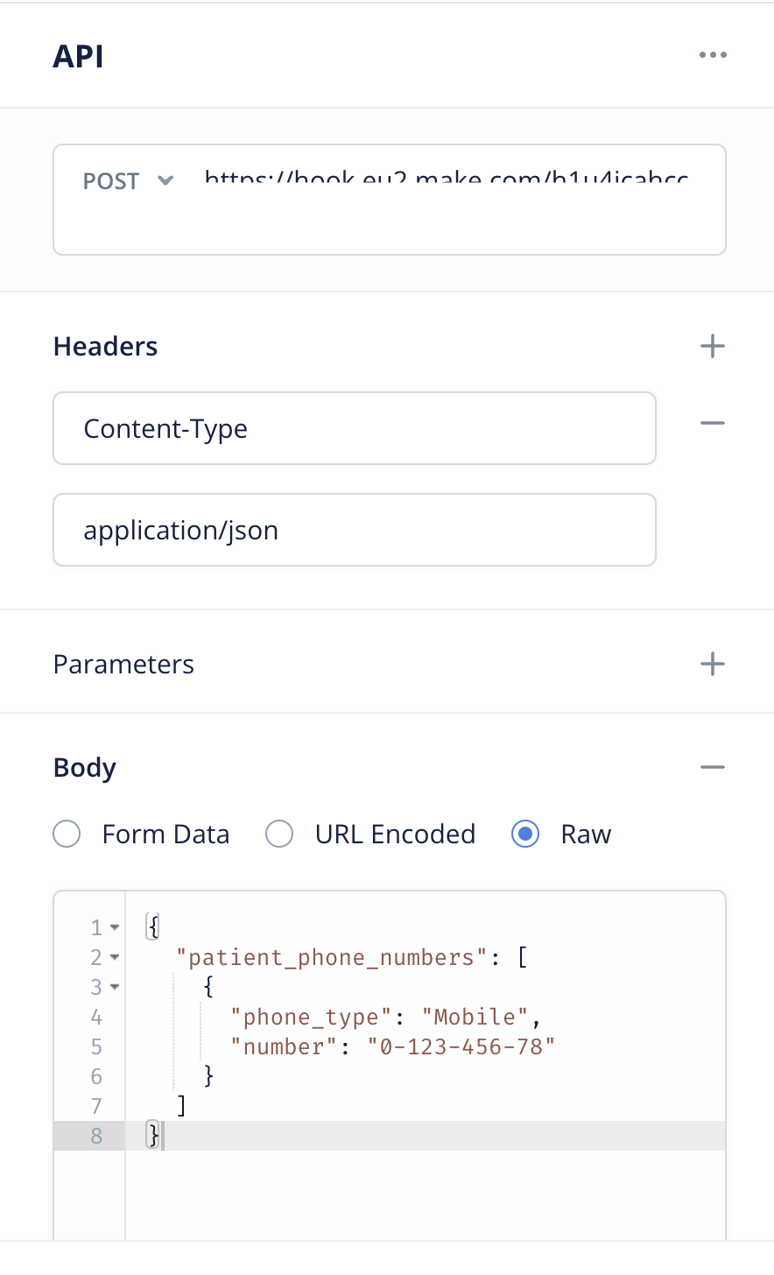Add a new header with plus icon

pyautogui.click(x=713, y=346)
